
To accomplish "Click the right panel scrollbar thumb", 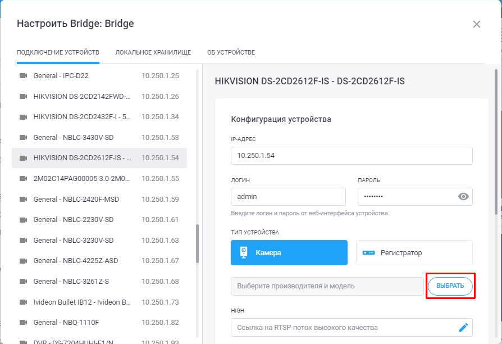I will point(496,142).
